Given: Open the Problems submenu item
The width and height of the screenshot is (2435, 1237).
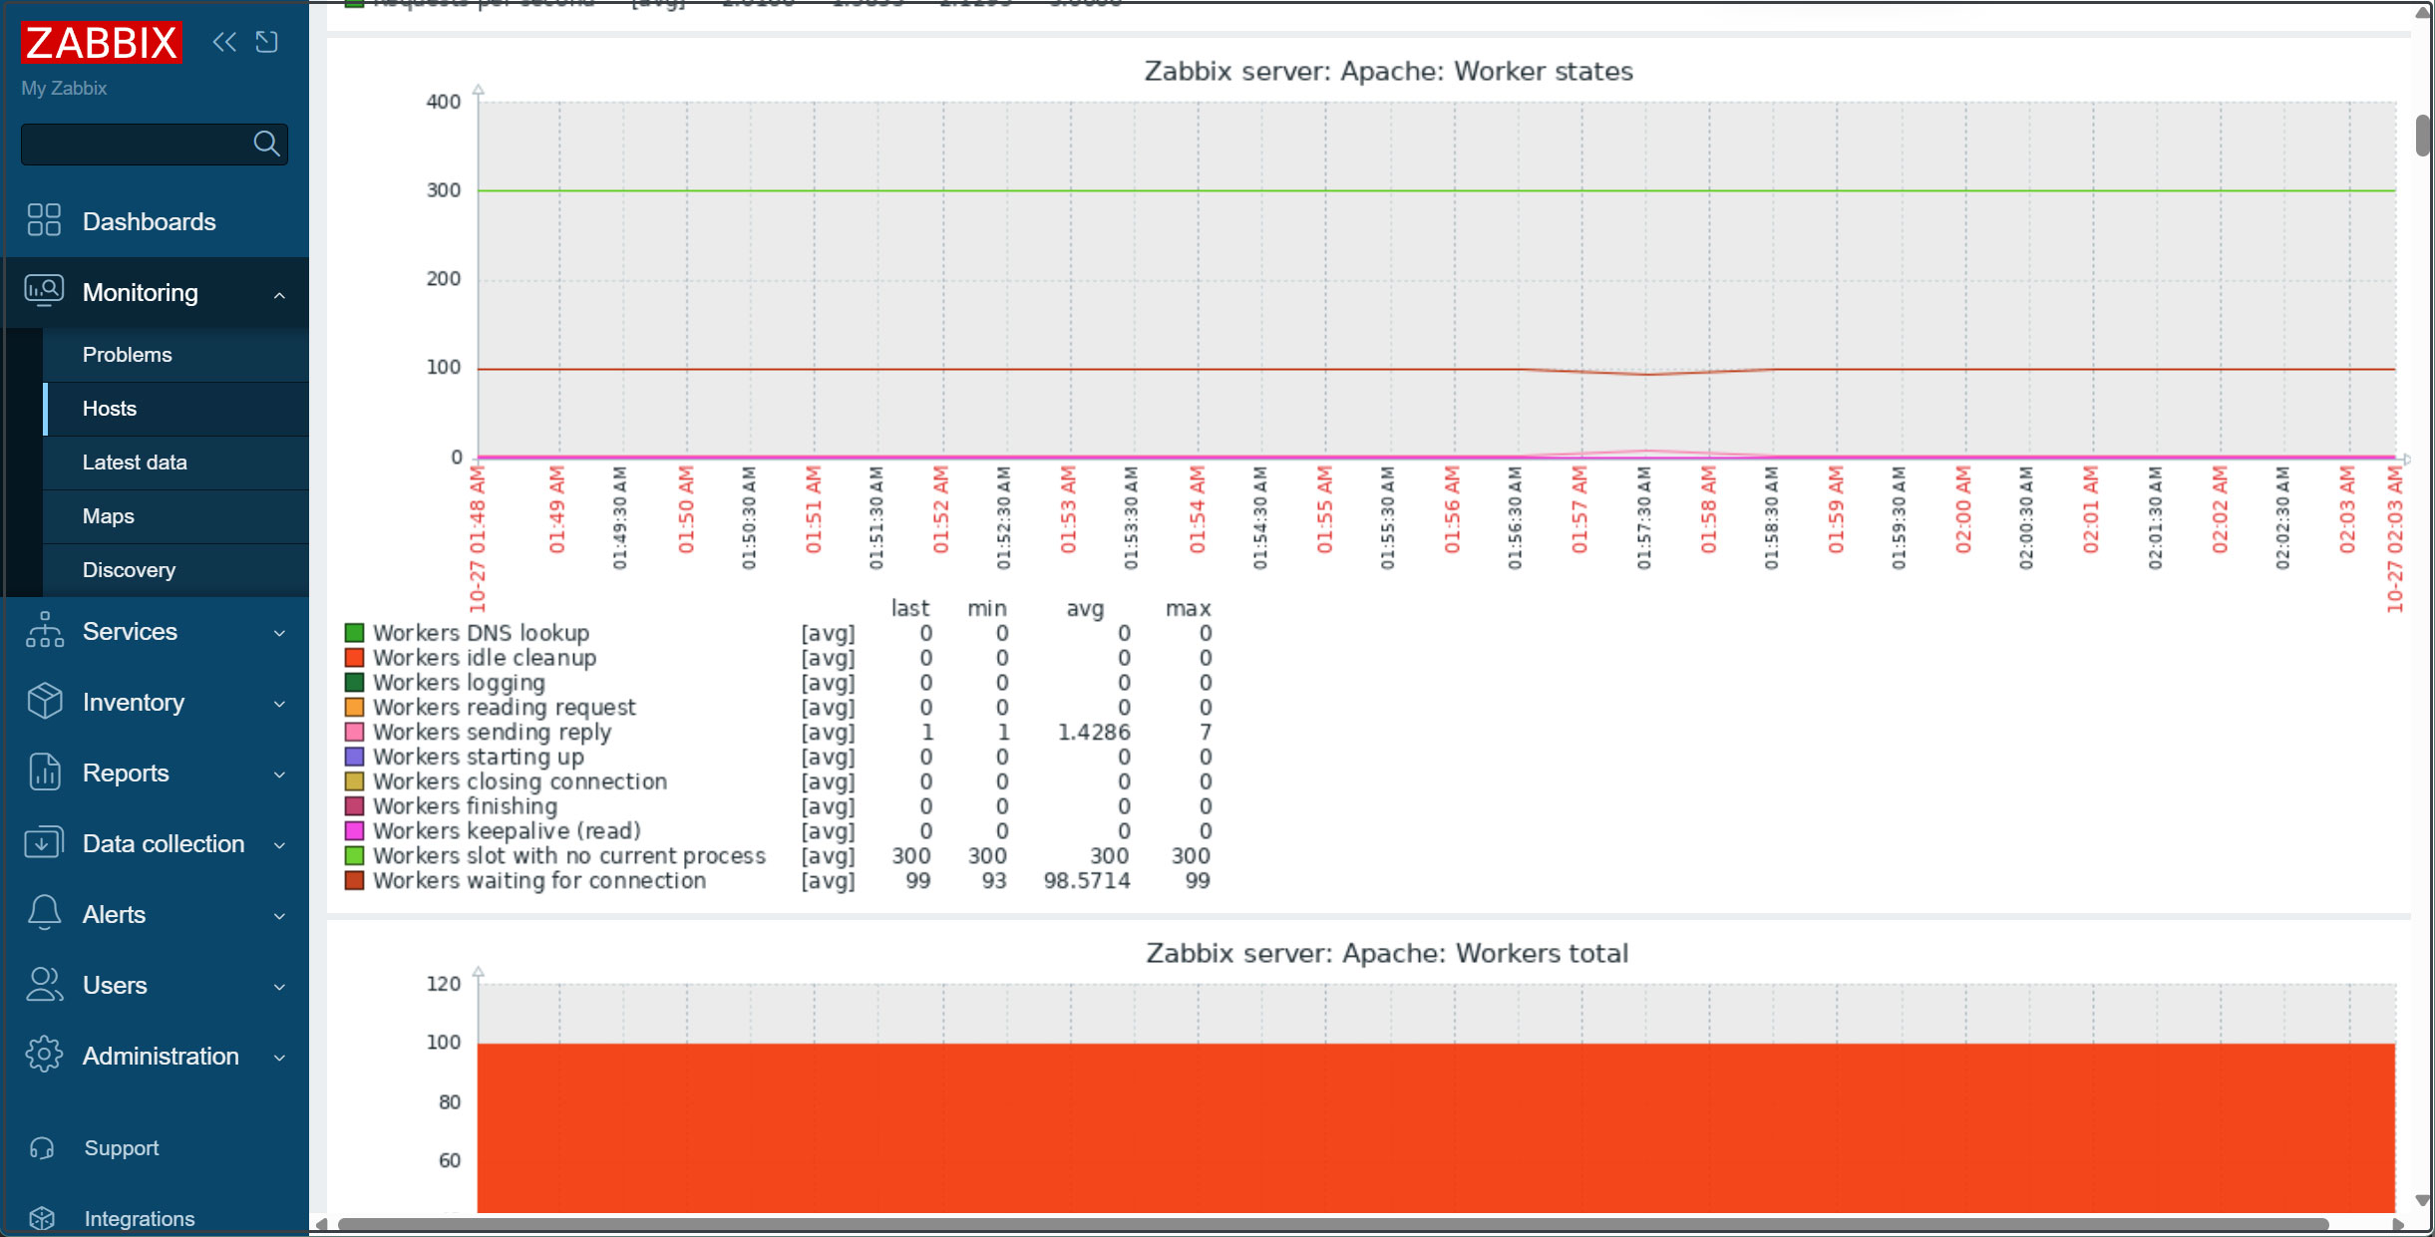Looking at the screenshot, I should tap(128, 355).
